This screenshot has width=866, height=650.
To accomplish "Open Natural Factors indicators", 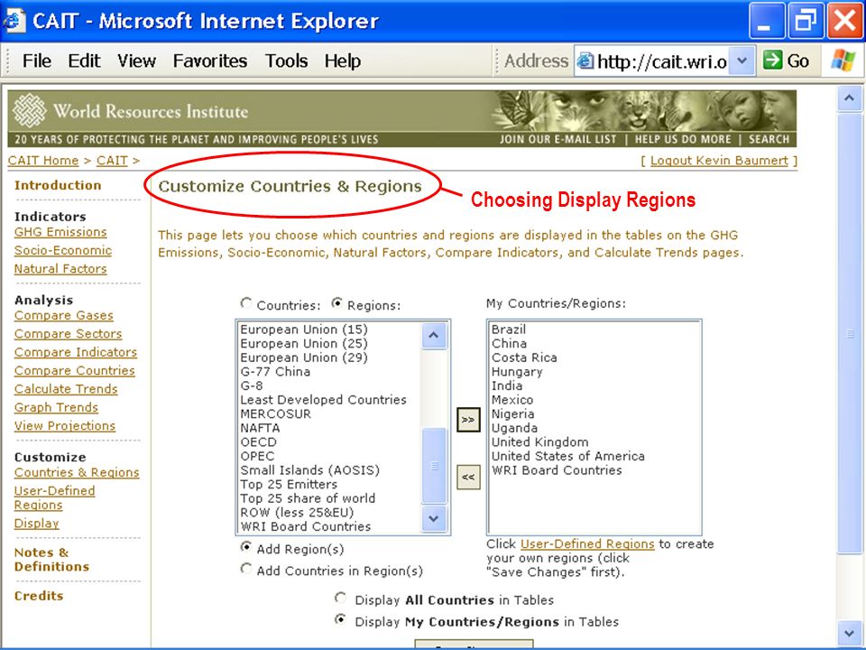I will [60, 269].
